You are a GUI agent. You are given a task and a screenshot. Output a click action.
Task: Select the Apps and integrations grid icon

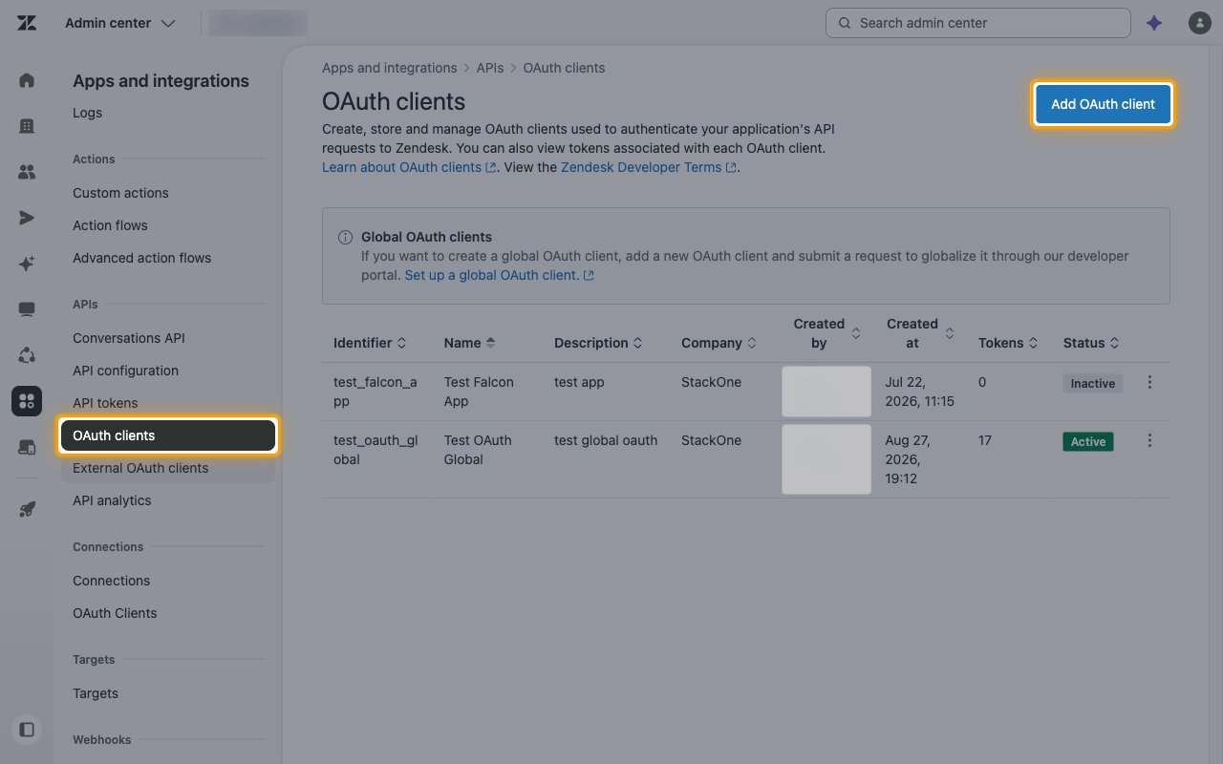[x=27, y=401]
